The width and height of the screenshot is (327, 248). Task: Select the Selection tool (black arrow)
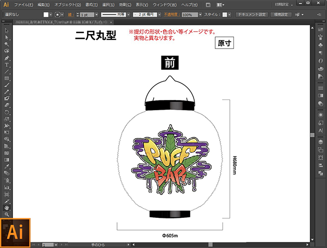click(x=7, y=31)
